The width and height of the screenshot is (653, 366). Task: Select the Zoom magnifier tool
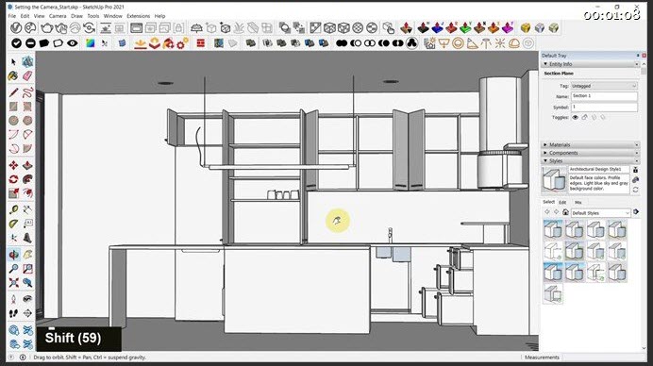[x=13, y=269]
